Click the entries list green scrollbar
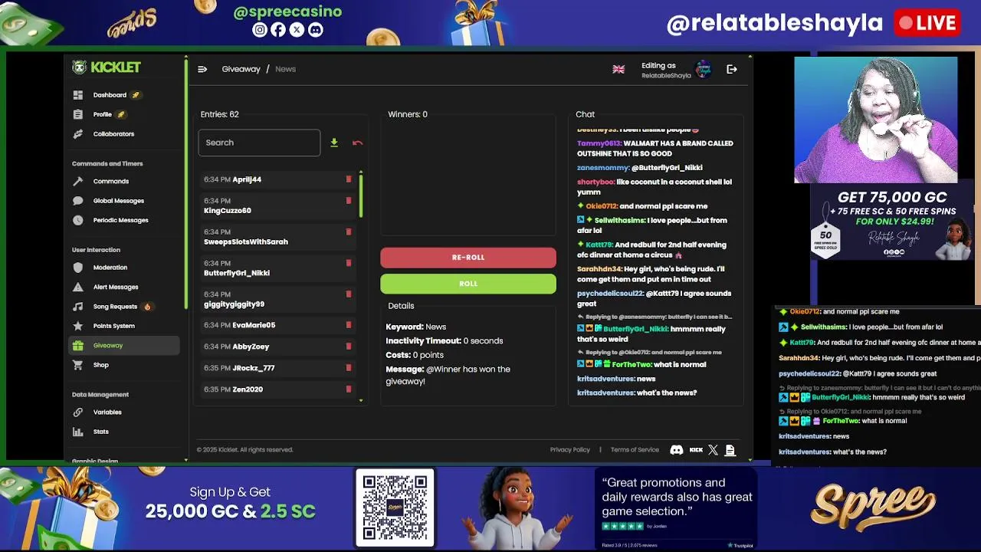Screen dimensions: 981x552 click(x=361, y=195)
